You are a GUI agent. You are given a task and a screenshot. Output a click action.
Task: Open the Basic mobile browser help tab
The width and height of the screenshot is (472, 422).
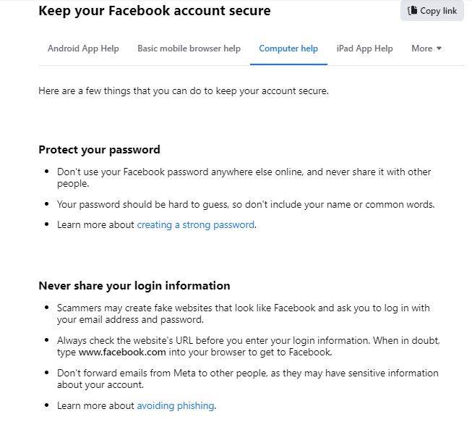click(x=189, y=48)
